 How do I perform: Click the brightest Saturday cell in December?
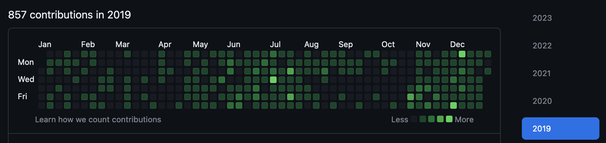[x=454, y=105]
